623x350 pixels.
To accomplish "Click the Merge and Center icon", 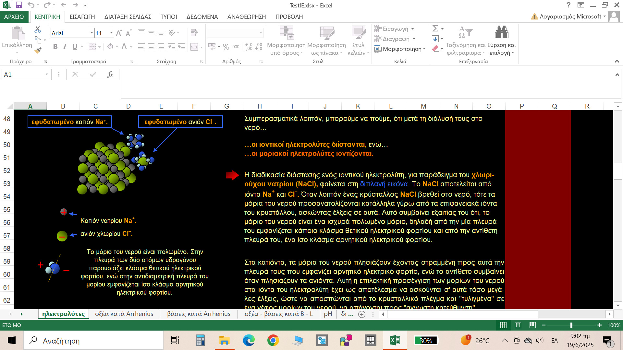I will click(194, 47).
